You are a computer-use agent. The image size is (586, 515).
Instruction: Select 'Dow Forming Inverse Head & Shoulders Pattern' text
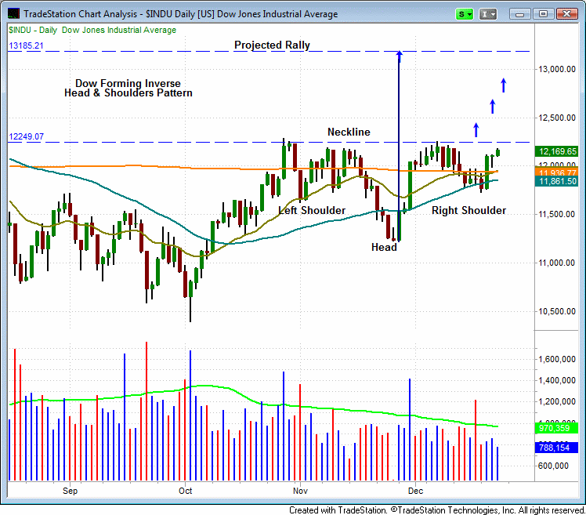tap(128, 89)
